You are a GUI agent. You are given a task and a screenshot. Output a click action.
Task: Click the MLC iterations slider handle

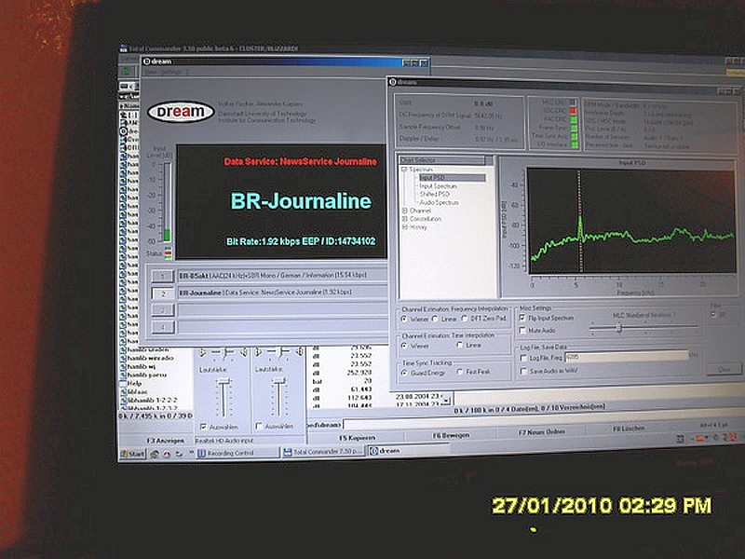(619, 328)
